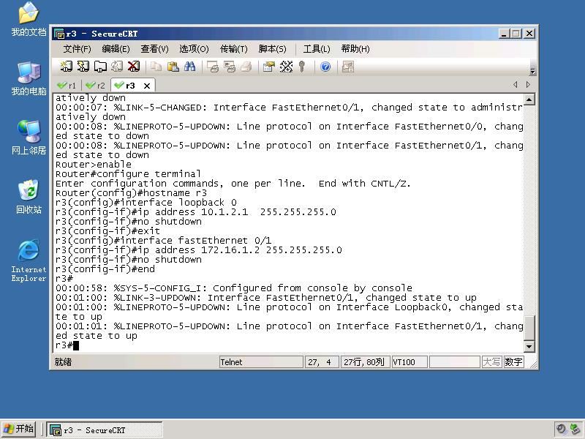Open the 编辑(E) menu

coord(116,49)
